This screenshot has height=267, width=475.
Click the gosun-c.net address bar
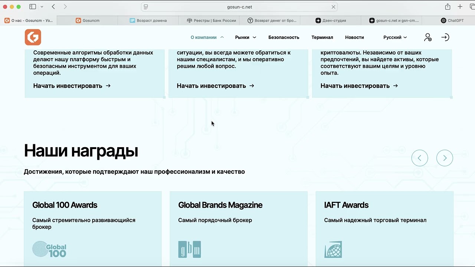(239, 7)
